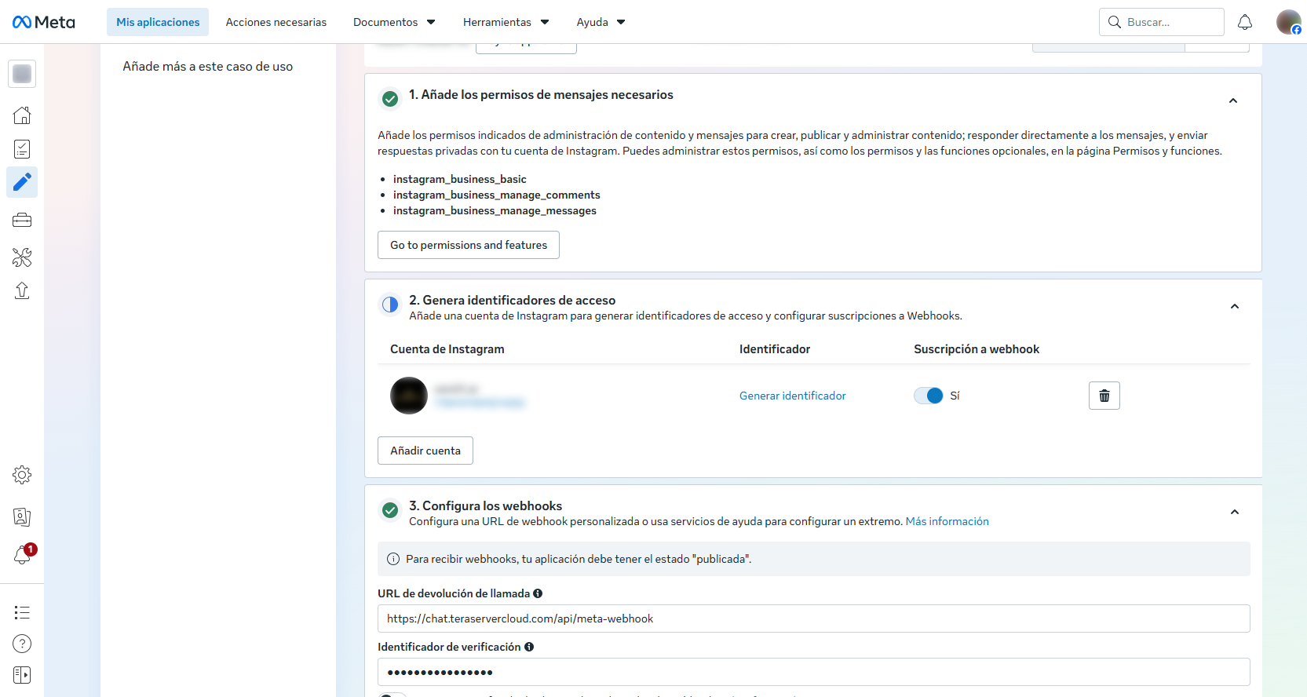Click the verification token password field
This screenshot has width=1307, height=697.
tap(814, 672)
